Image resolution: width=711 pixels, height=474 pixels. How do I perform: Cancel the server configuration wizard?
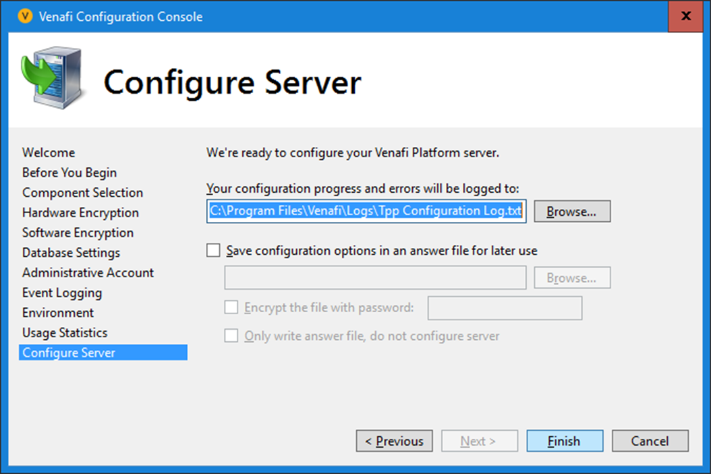[x=650, y=441]
